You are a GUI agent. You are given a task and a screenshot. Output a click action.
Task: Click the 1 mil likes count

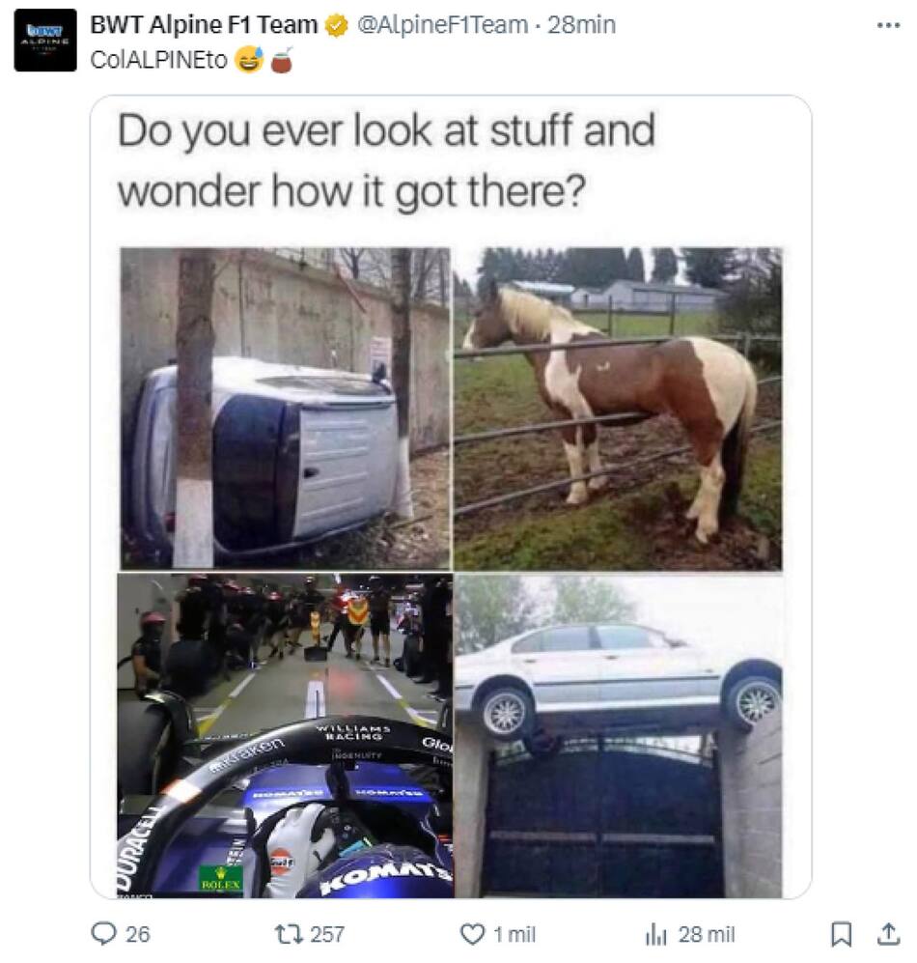514,934
